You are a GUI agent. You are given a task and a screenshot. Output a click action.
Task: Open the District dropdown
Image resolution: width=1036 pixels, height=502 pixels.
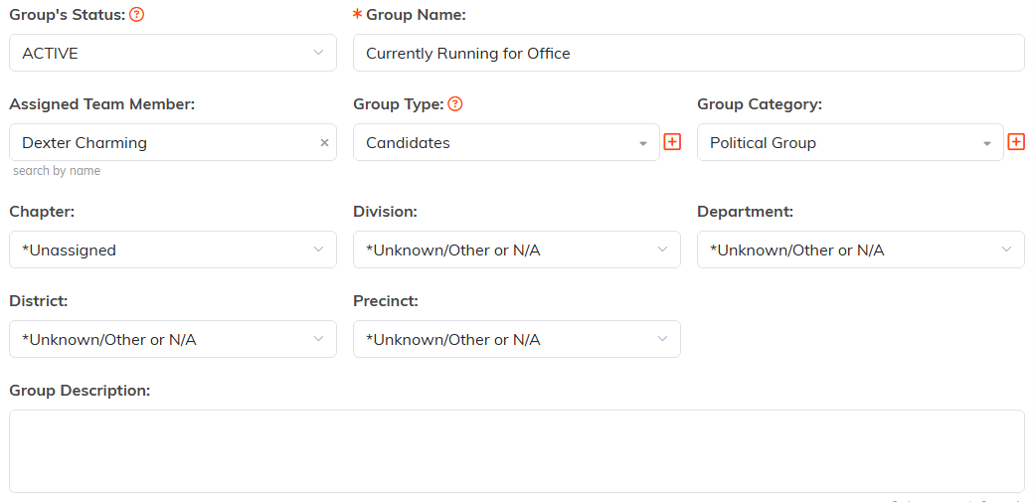pos(172,339)
